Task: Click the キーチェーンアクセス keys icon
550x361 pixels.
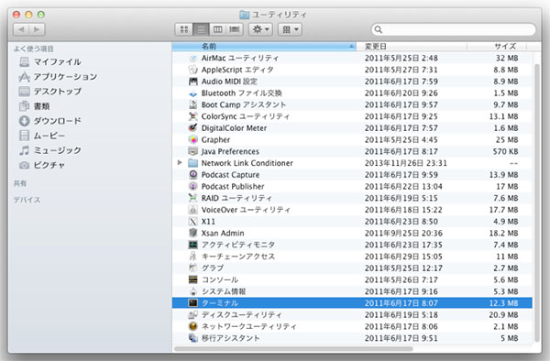Action: 192,257
